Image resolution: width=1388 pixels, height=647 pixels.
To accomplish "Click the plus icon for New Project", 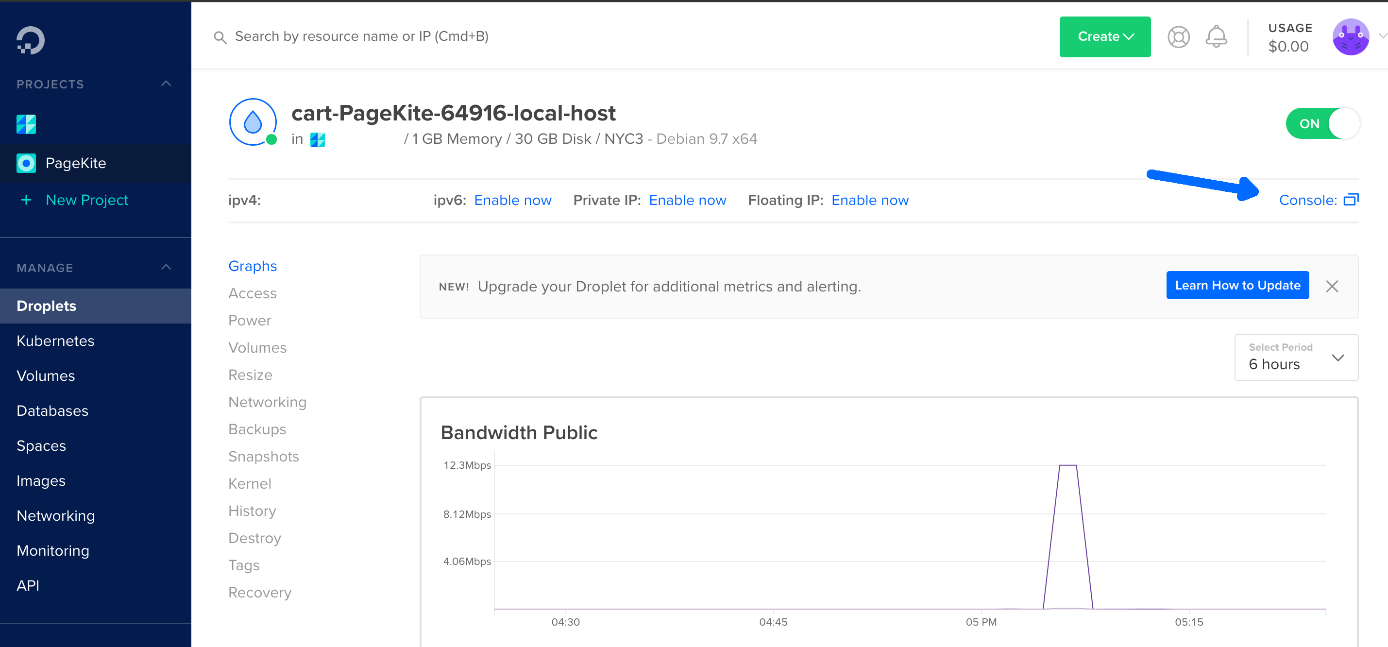I will pyautogui.click(x=26, y=200).
